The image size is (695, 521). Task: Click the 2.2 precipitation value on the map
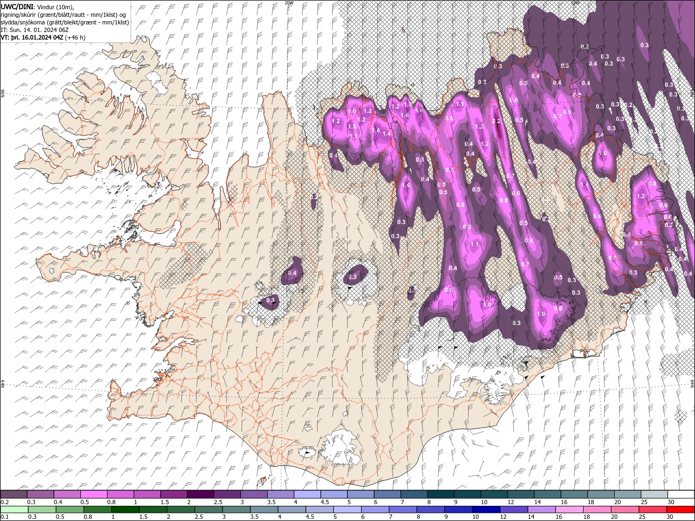tap(496, 122)
